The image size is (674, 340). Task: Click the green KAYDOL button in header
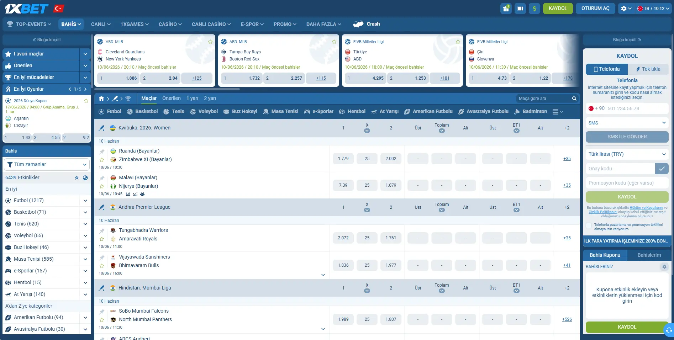(x=558, y=9)
